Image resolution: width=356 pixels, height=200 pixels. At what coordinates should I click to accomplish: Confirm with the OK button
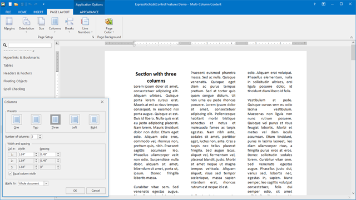click(x=75, y=191)
